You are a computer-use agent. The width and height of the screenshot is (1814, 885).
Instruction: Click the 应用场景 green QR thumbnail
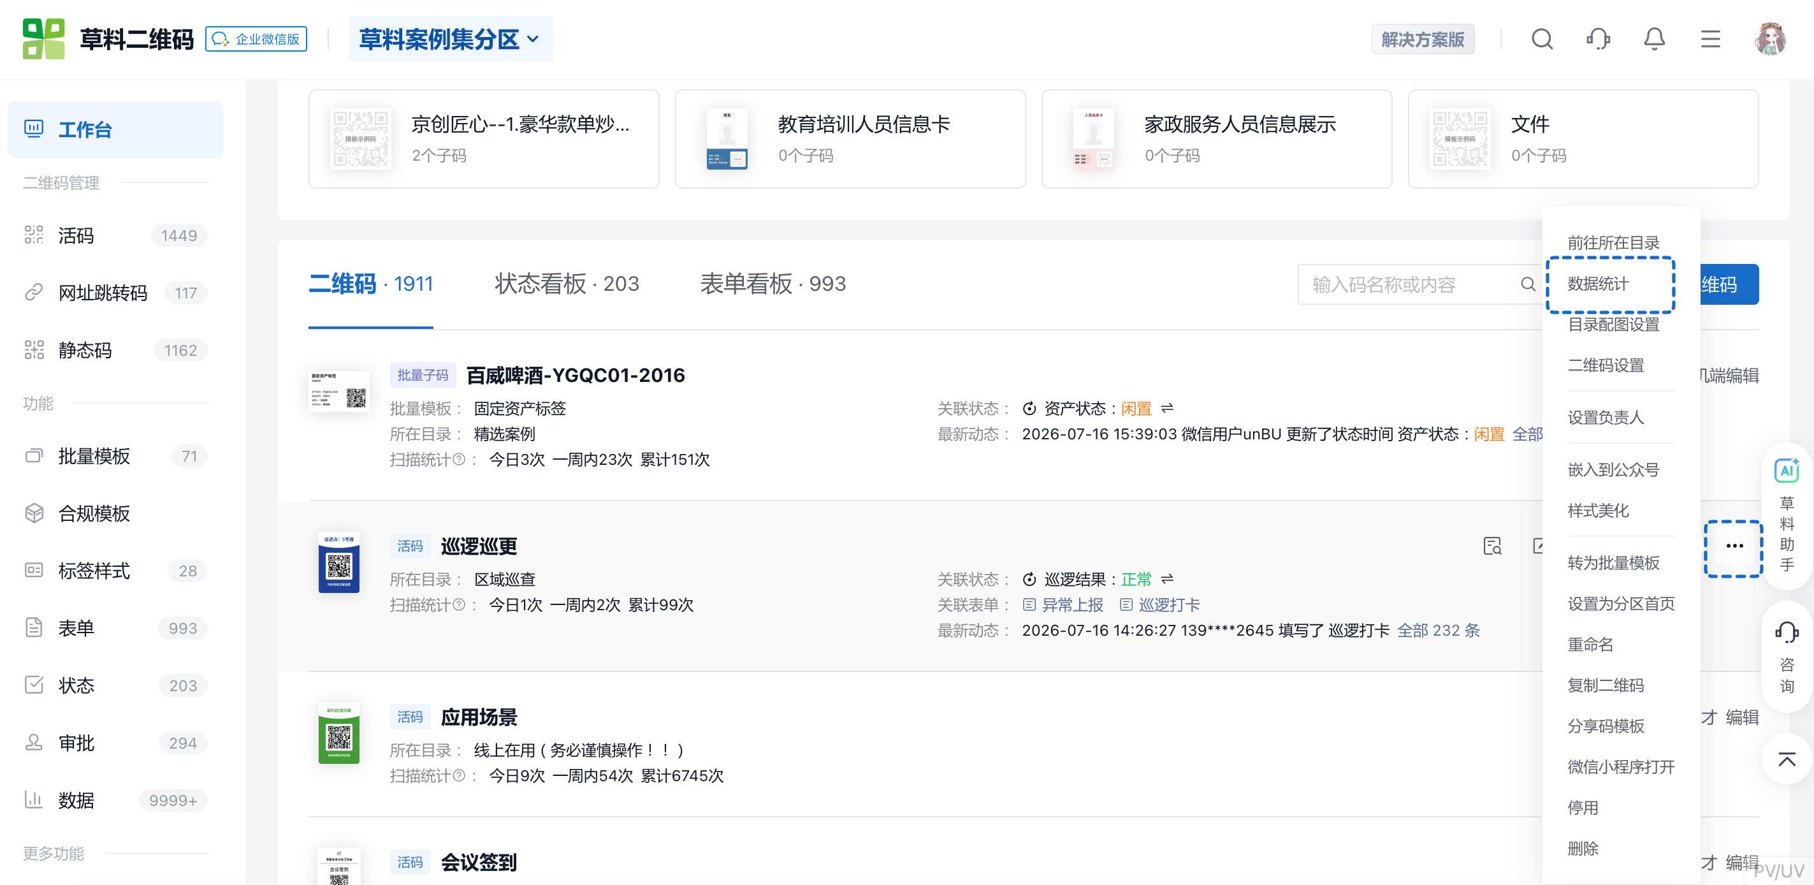tap(338, 733)
